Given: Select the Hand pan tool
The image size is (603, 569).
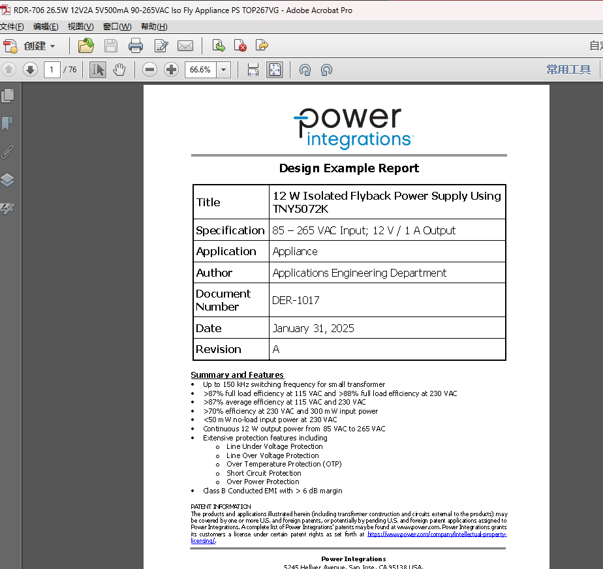Looking at the screenshot, I should [x=119, y=70].
